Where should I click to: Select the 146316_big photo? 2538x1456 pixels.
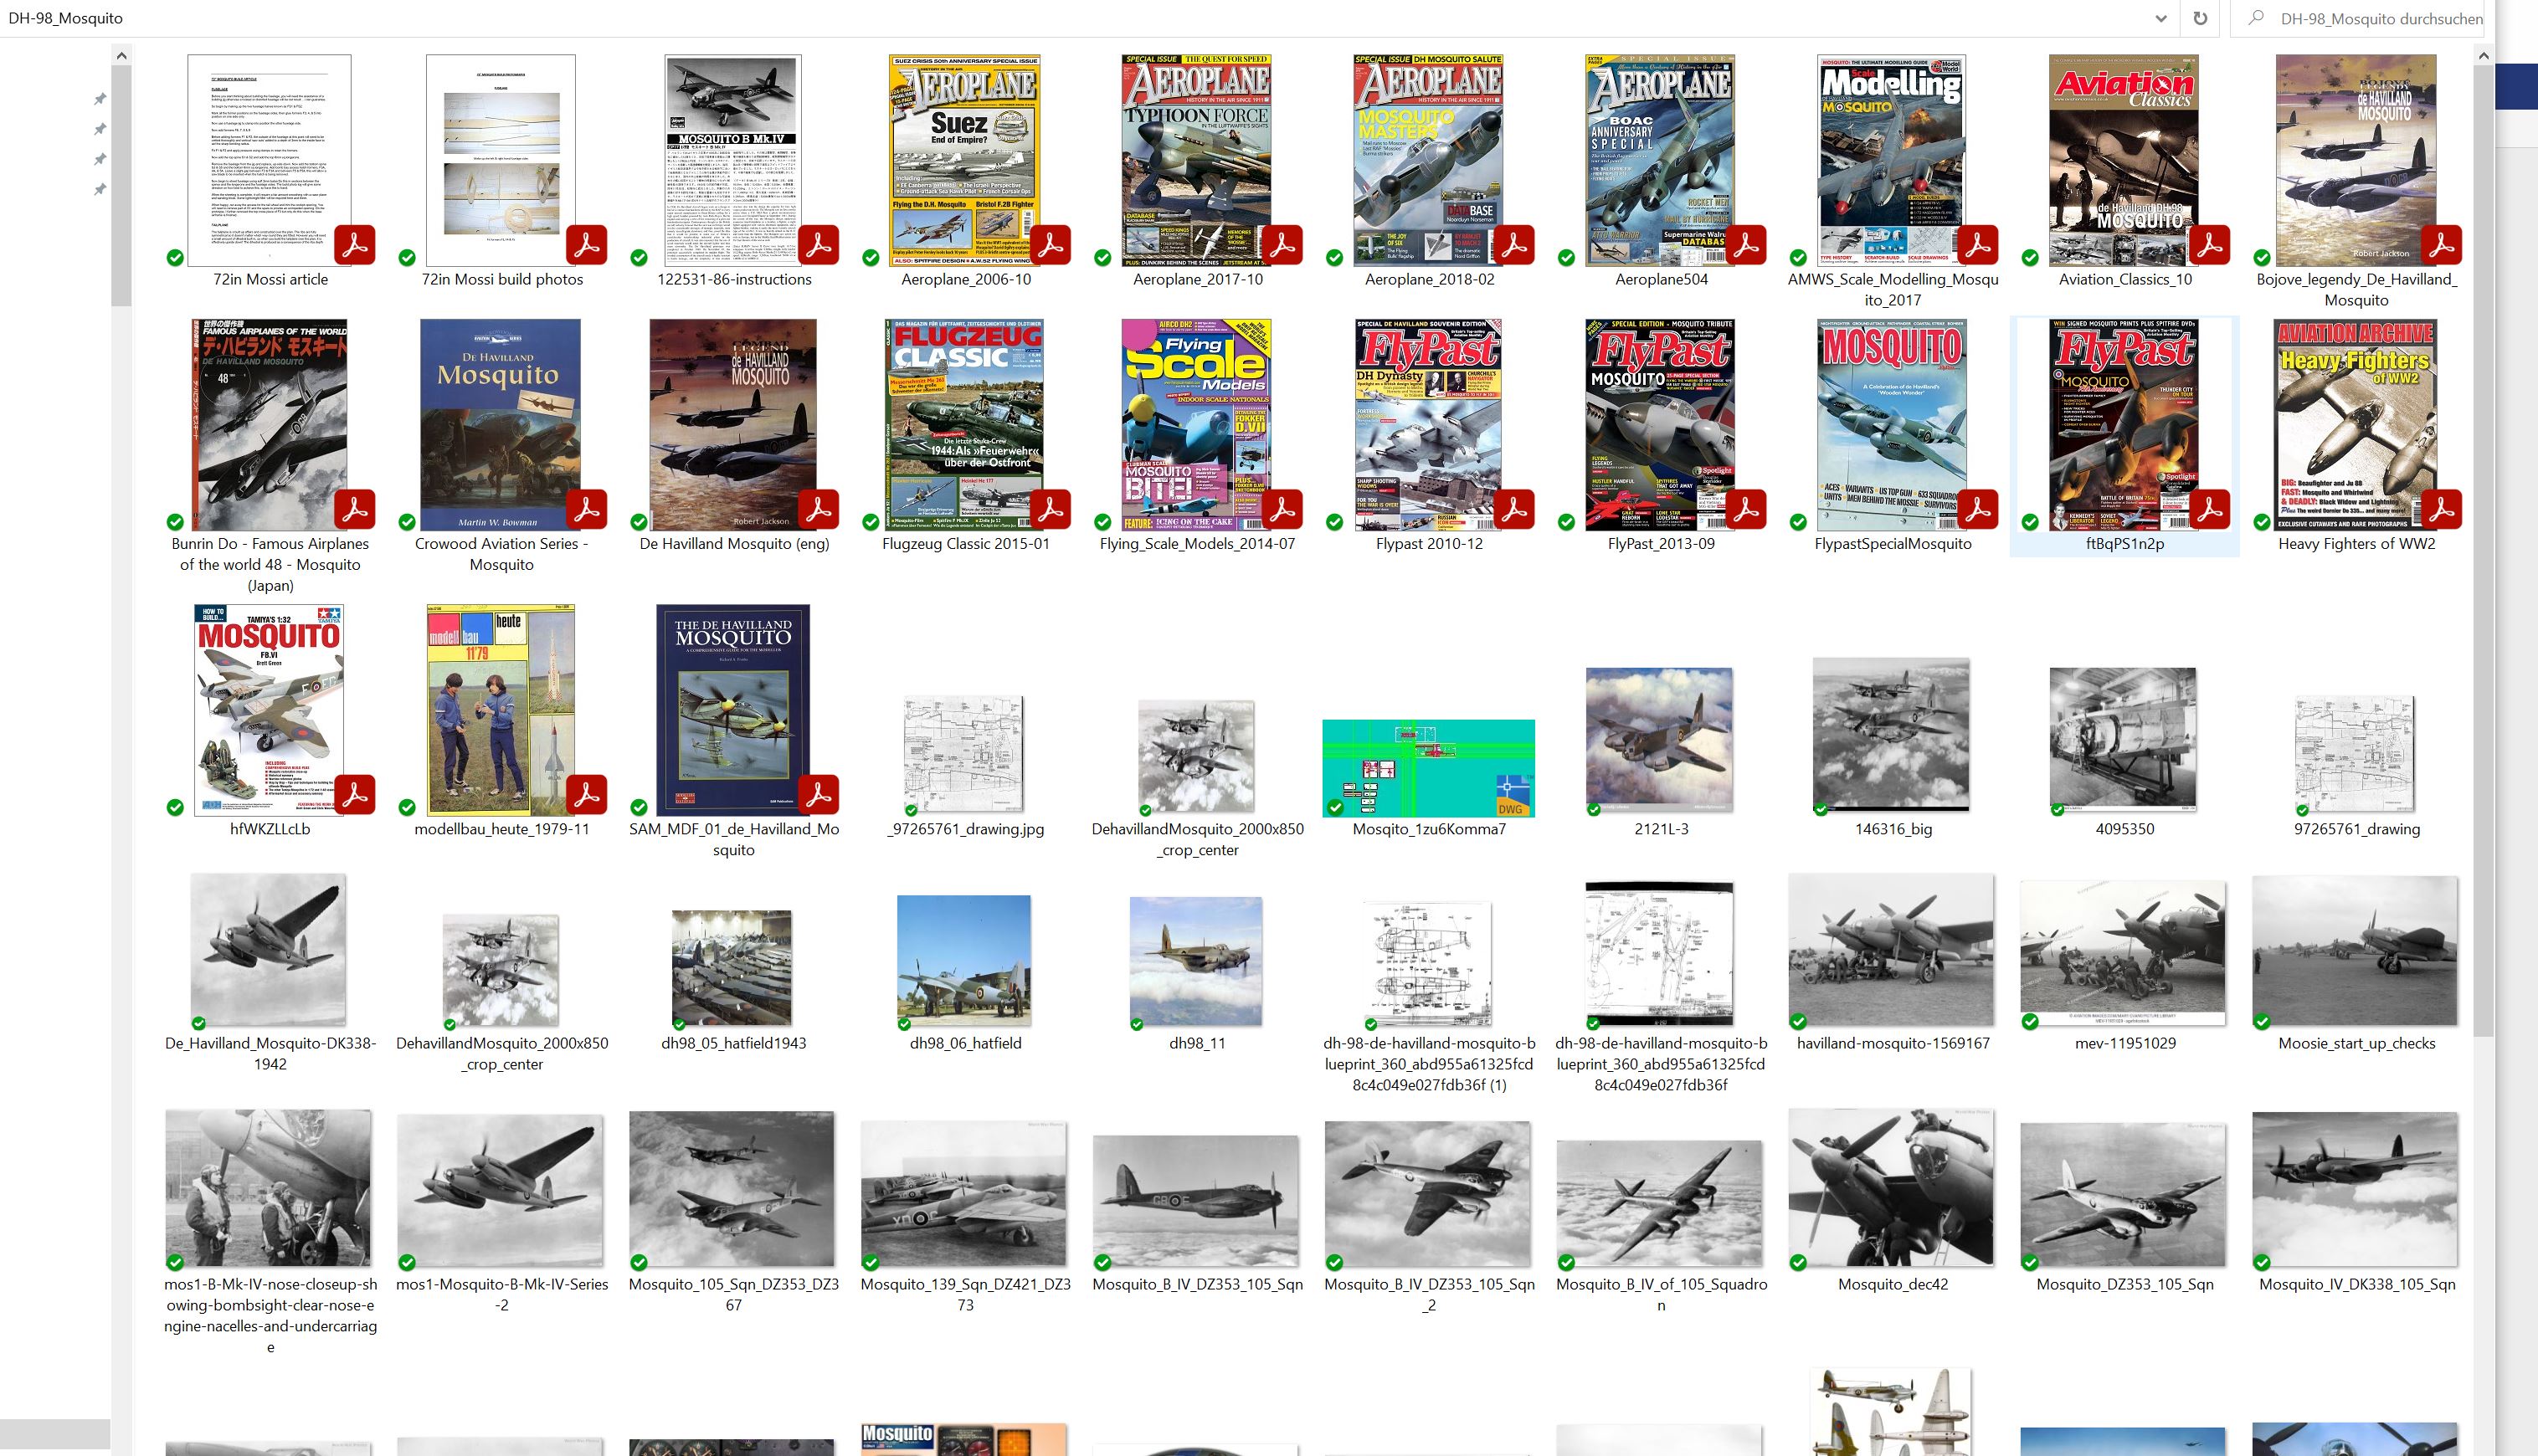coord(1892,735)
